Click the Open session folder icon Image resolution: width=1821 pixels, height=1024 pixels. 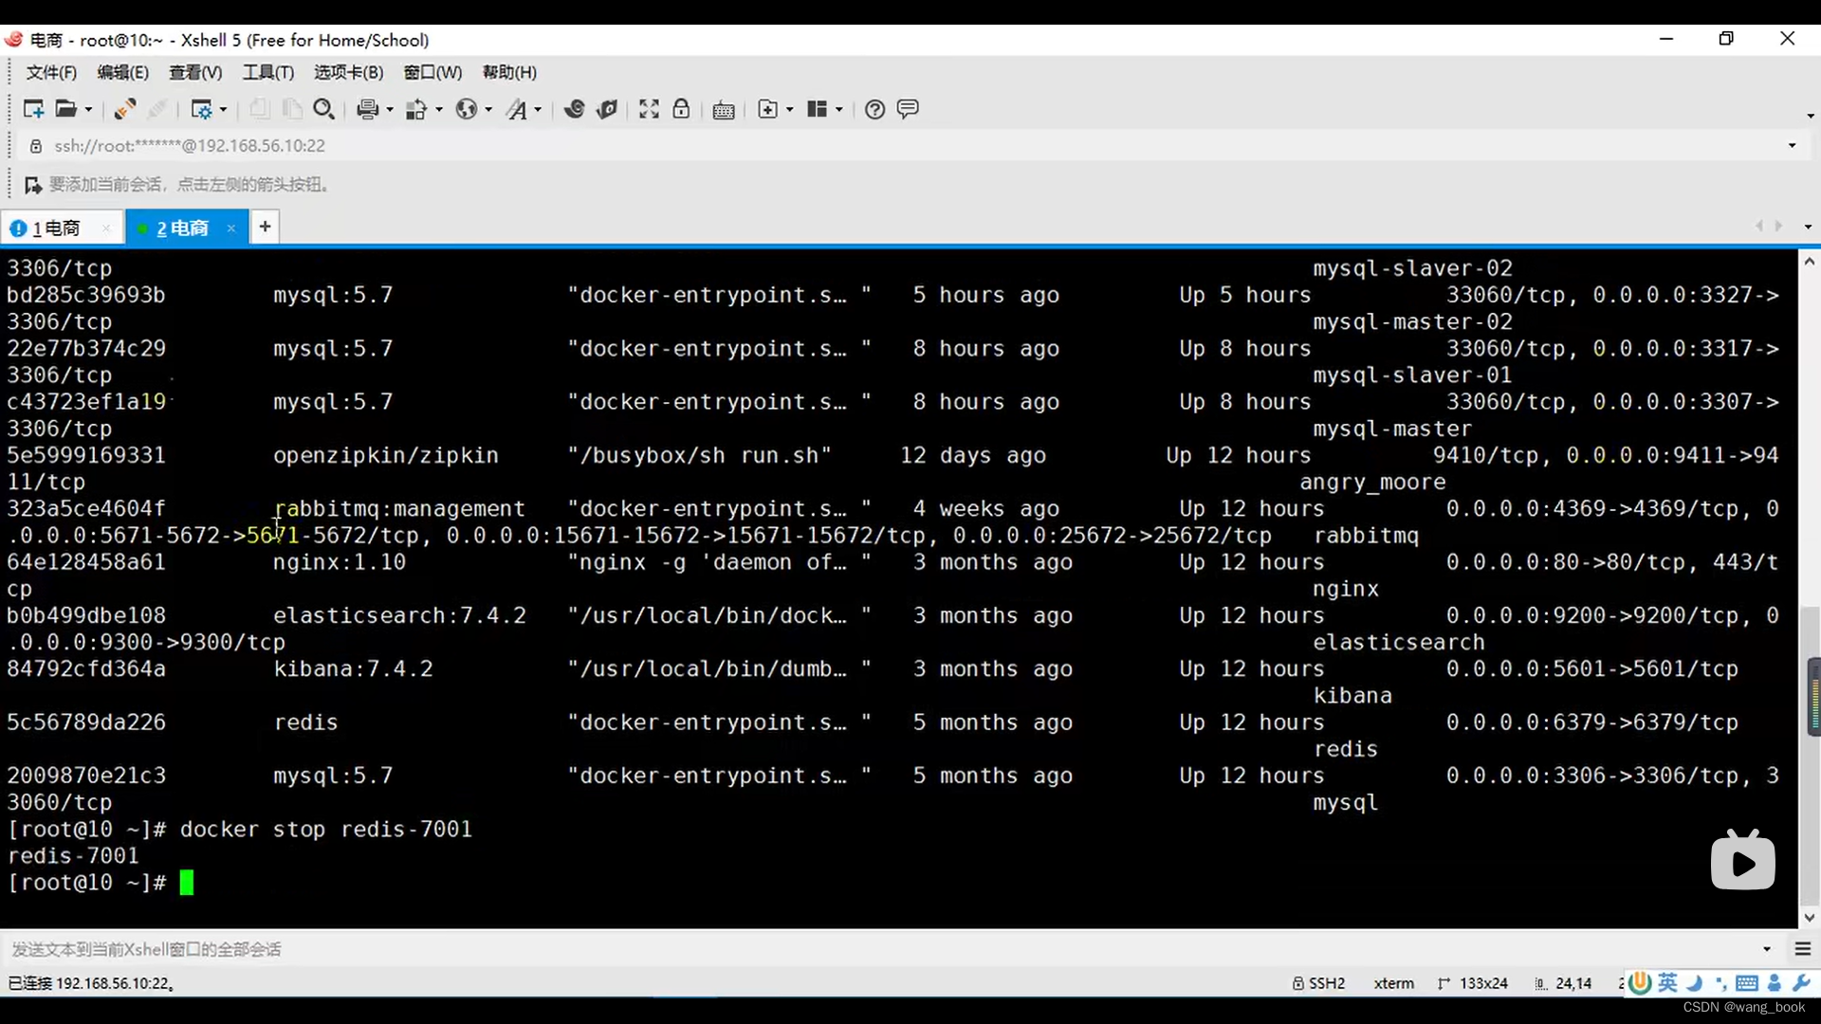tap(65, 109)
